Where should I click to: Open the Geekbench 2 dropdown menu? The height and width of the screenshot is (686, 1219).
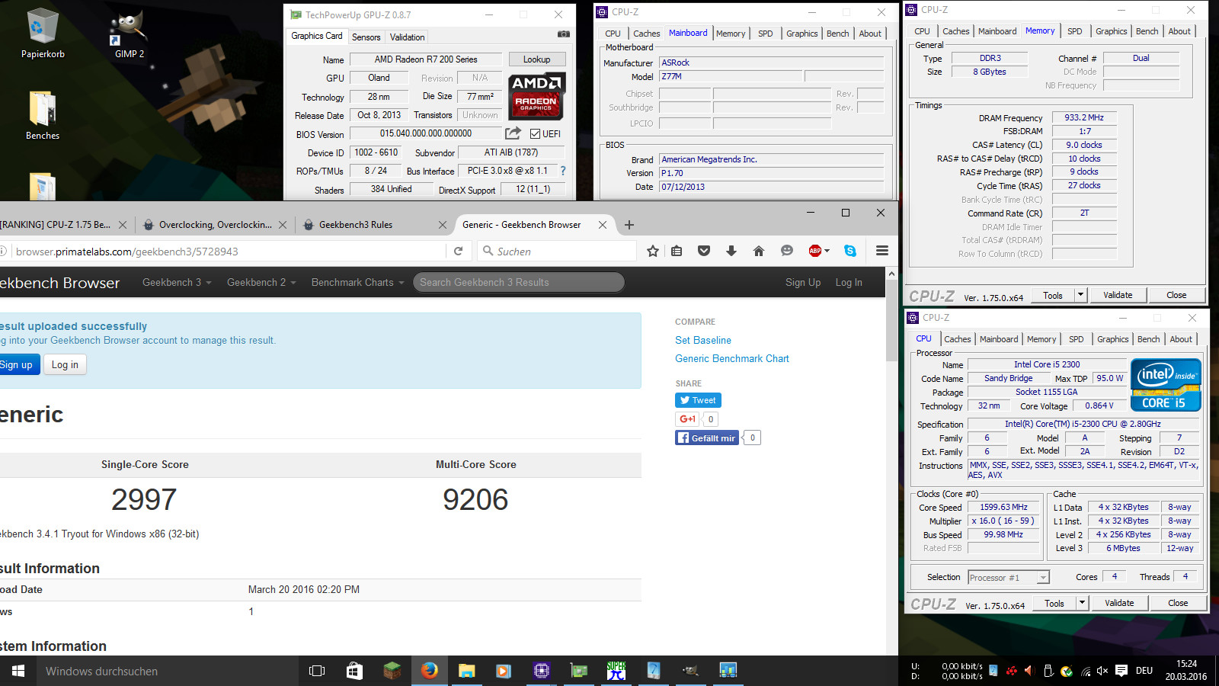pyautogui.click(x=261, y=282)
